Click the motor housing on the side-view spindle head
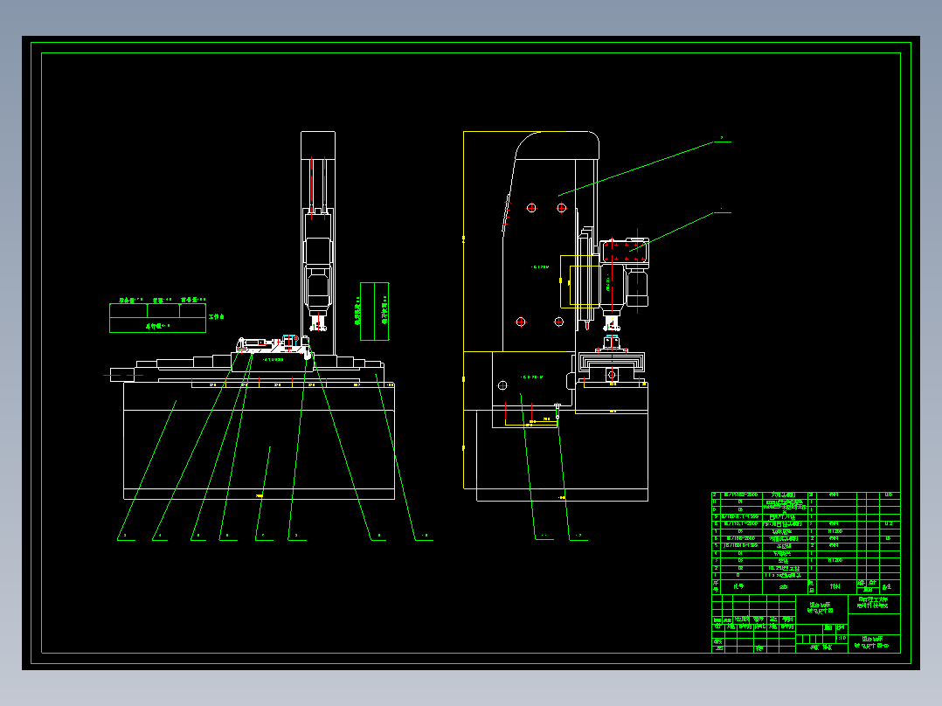This screenshot has width=942, height=706. [637, 288]
